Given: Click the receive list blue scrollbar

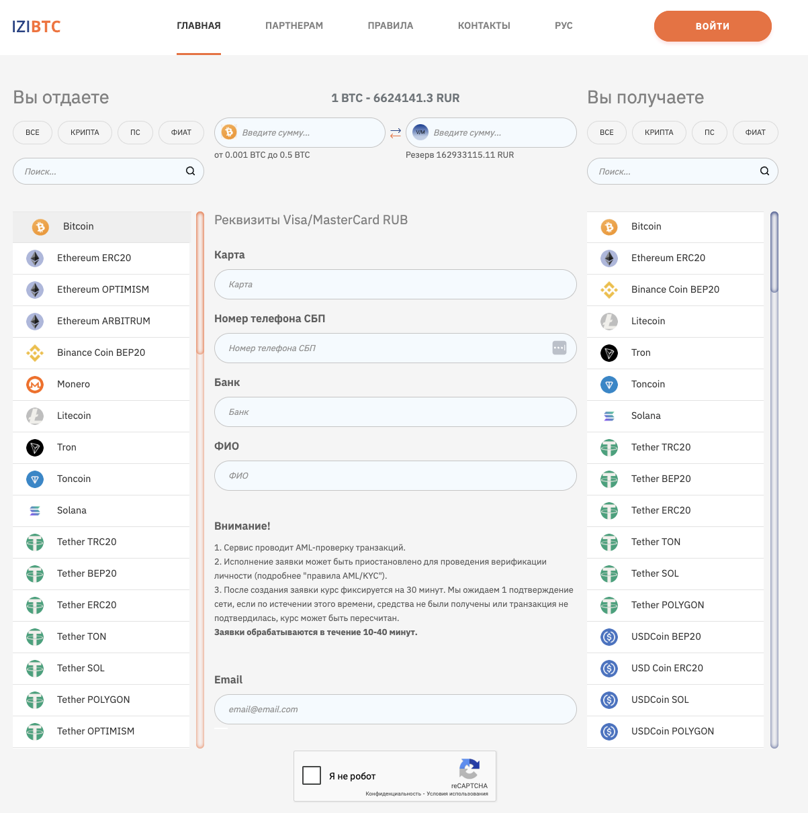Looking at the screenshot, I should point(774,252).
